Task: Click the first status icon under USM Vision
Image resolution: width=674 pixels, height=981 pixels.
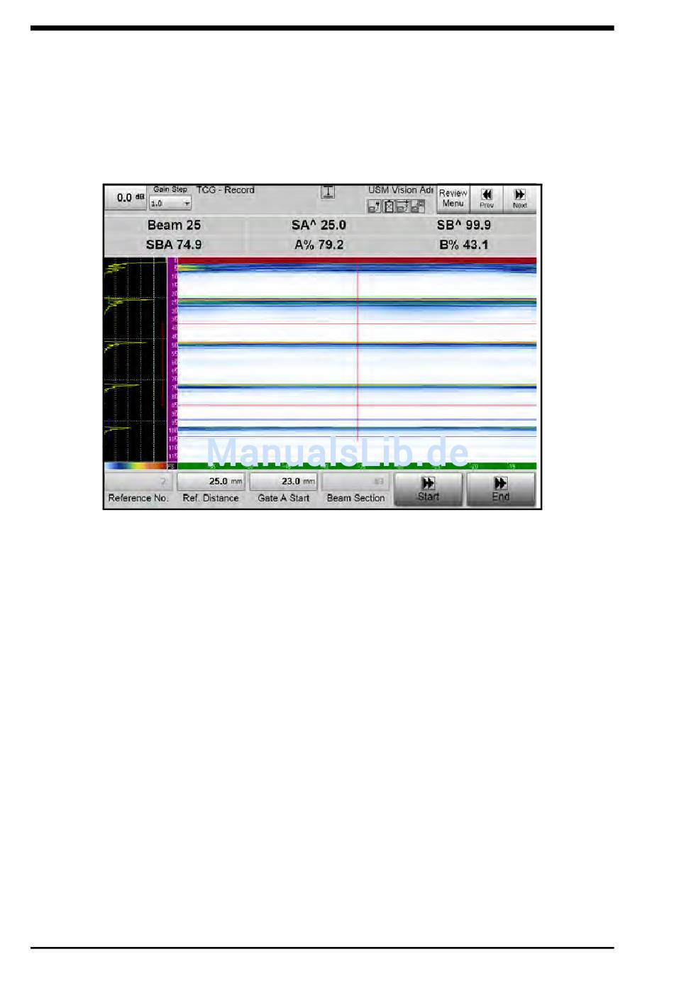Action: pyautogui.click(x=374, y=206)
